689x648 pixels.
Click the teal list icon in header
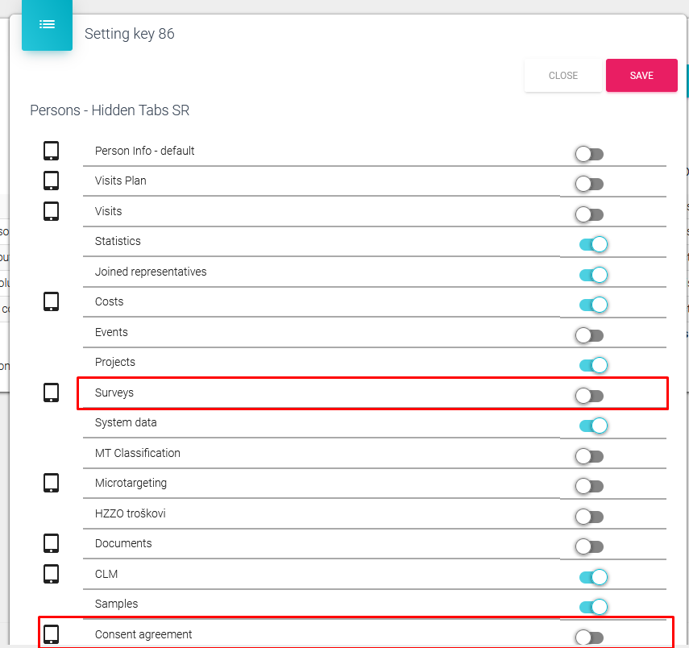[47, 25]
